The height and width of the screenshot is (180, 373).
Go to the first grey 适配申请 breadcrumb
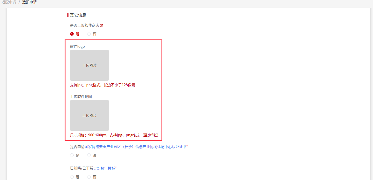9,2
